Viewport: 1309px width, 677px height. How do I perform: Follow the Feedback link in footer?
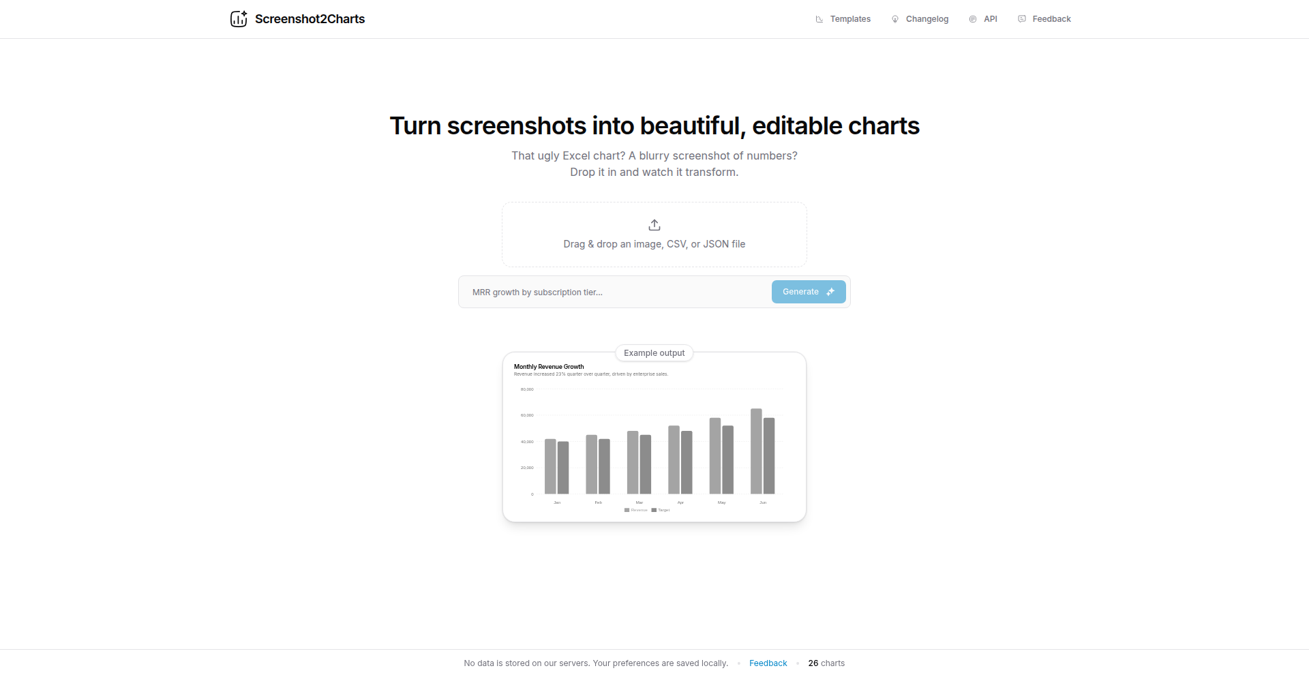click(768, 663)
